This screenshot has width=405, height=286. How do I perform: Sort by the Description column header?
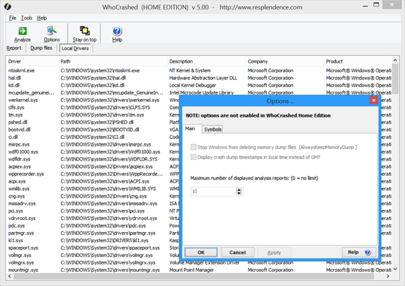207,61
